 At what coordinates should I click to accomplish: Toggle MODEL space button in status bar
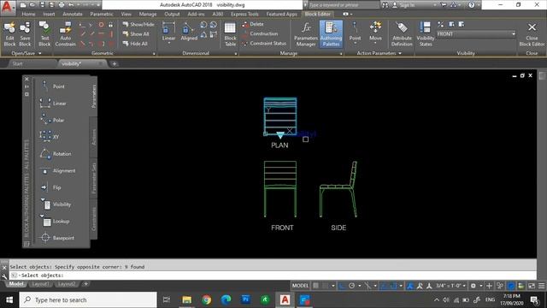(x=300, y=286)
